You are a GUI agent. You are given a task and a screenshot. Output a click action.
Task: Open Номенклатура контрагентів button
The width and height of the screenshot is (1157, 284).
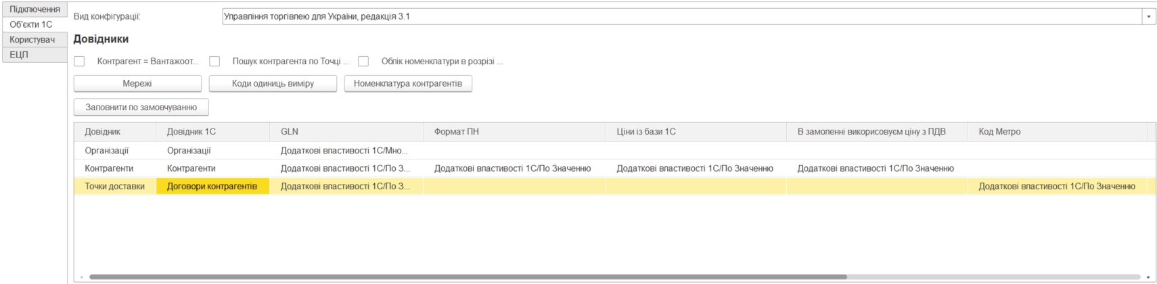pos(408,84)
